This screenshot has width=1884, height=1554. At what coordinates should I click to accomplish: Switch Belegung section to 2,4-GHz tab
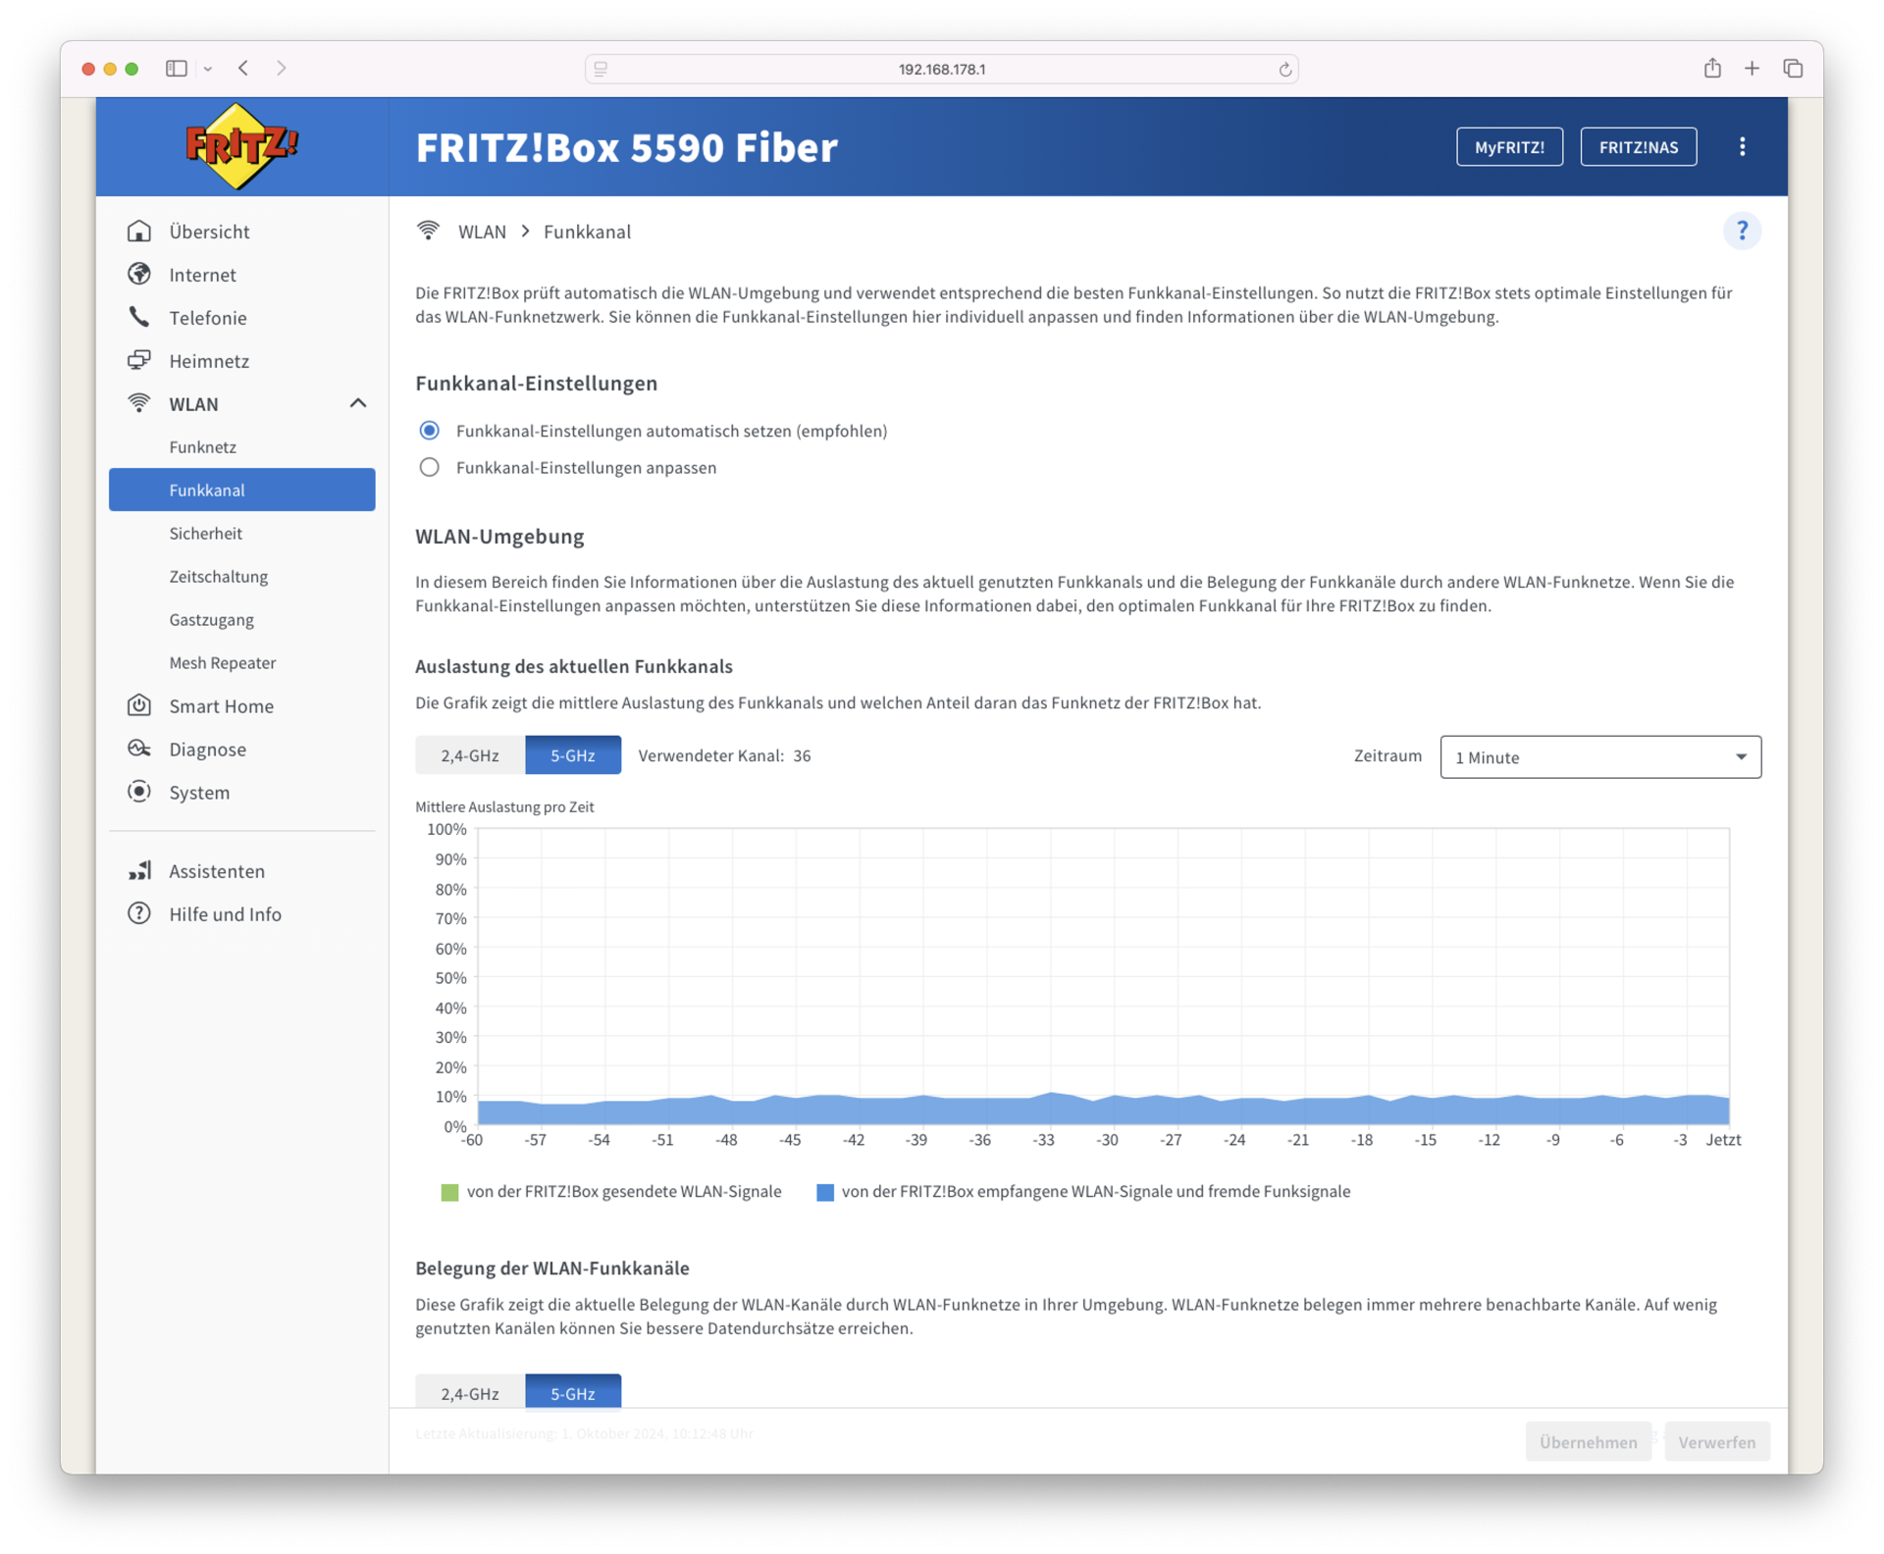point(470,1392)
